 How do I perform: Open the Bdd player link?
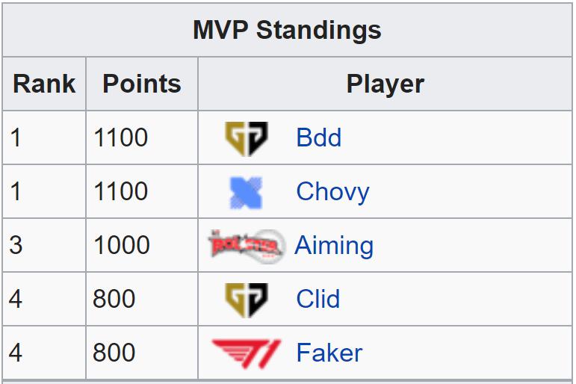click(x=319, y=137)
